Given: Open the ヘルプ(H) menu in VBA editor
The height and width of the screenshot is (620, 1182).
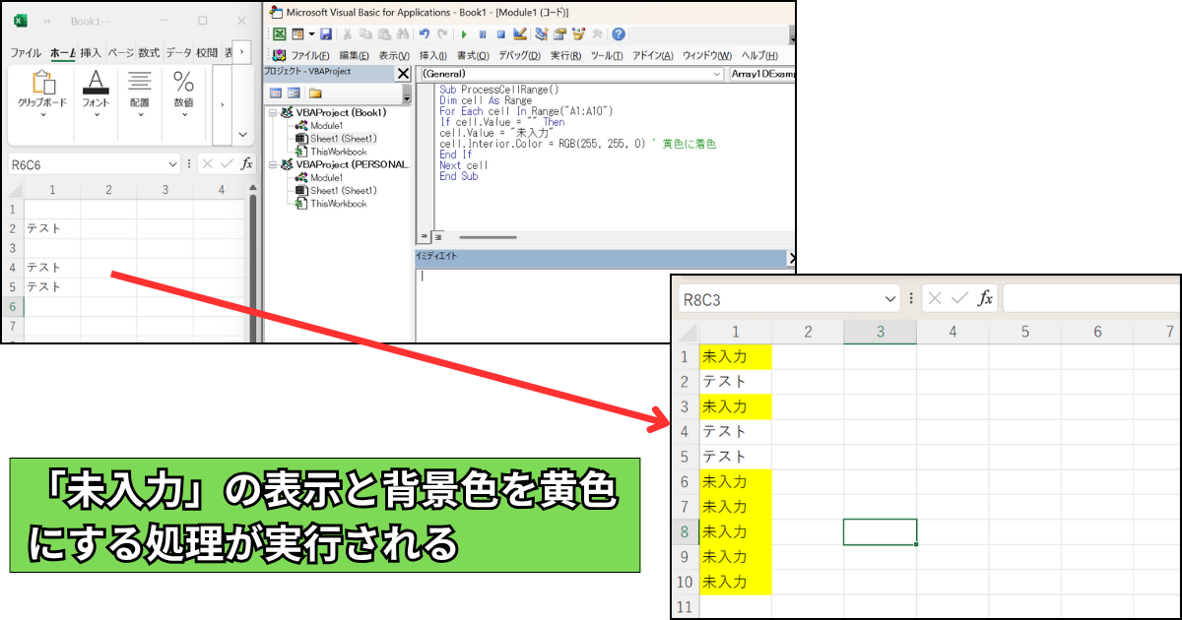Looking at the screenshot, I should click(x=758, y=56).
